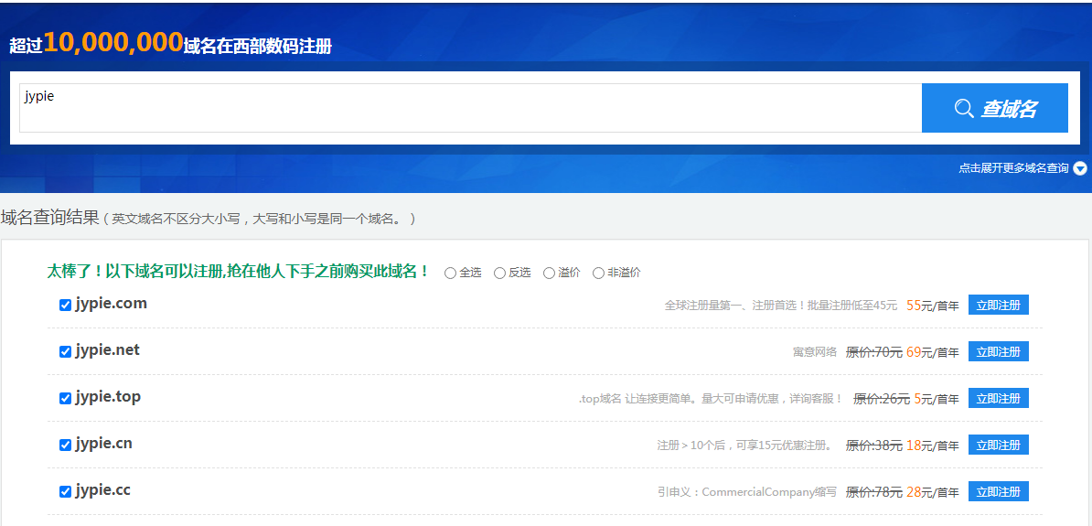The height and width of the screenshot is (526, 1092).
Task: Focus the domain search input field
Action: [470, 108]
